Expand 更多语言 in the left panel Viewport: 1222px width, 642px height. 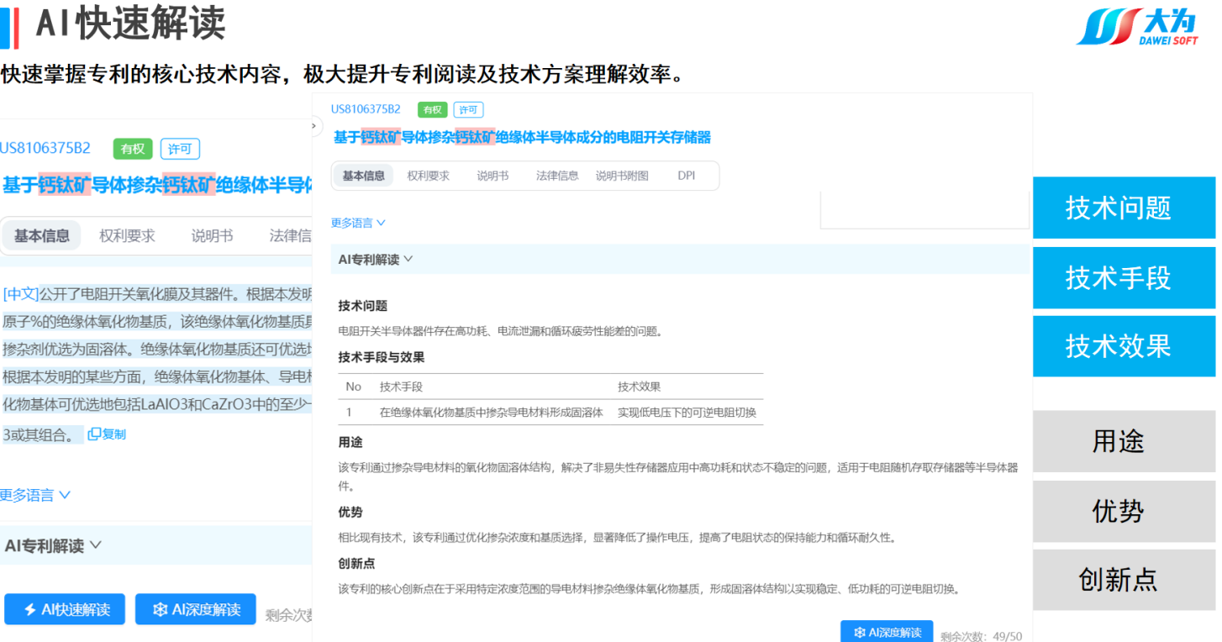[x=35, y=495]
